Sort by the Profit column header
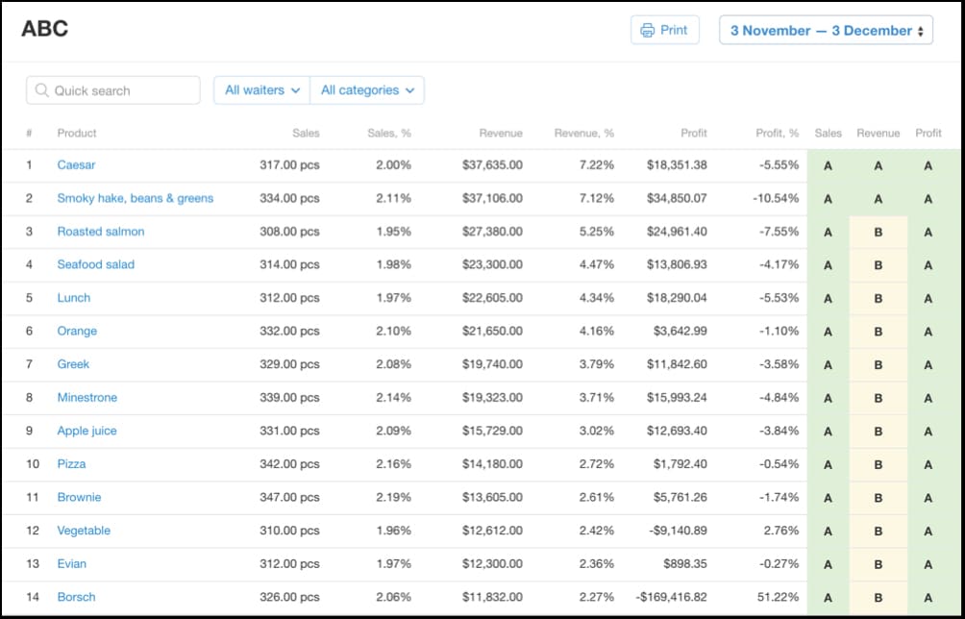Screen dimensions: 965x619 coord(693,134)
